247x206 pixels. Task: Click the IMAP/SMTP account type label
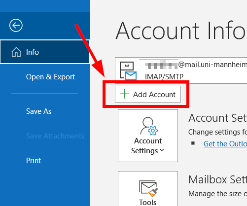(164, 77)
